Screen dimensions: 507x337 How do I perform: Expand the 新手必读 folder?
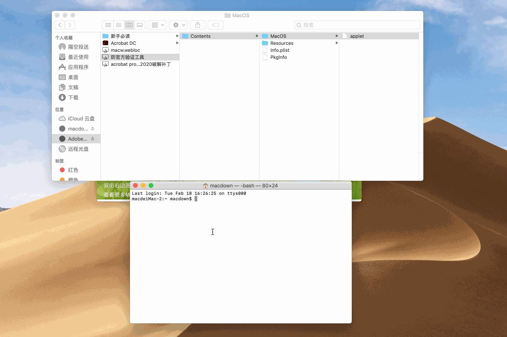(177, 36)
